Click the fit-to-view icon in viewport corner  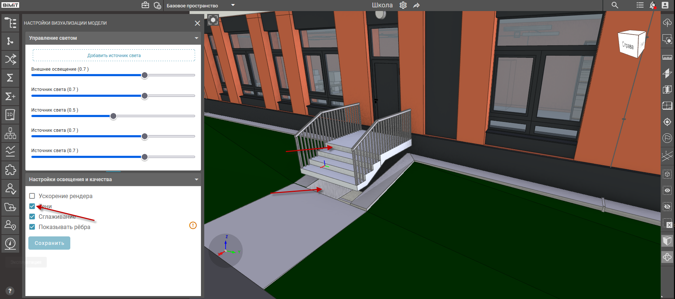coord(213,20)
